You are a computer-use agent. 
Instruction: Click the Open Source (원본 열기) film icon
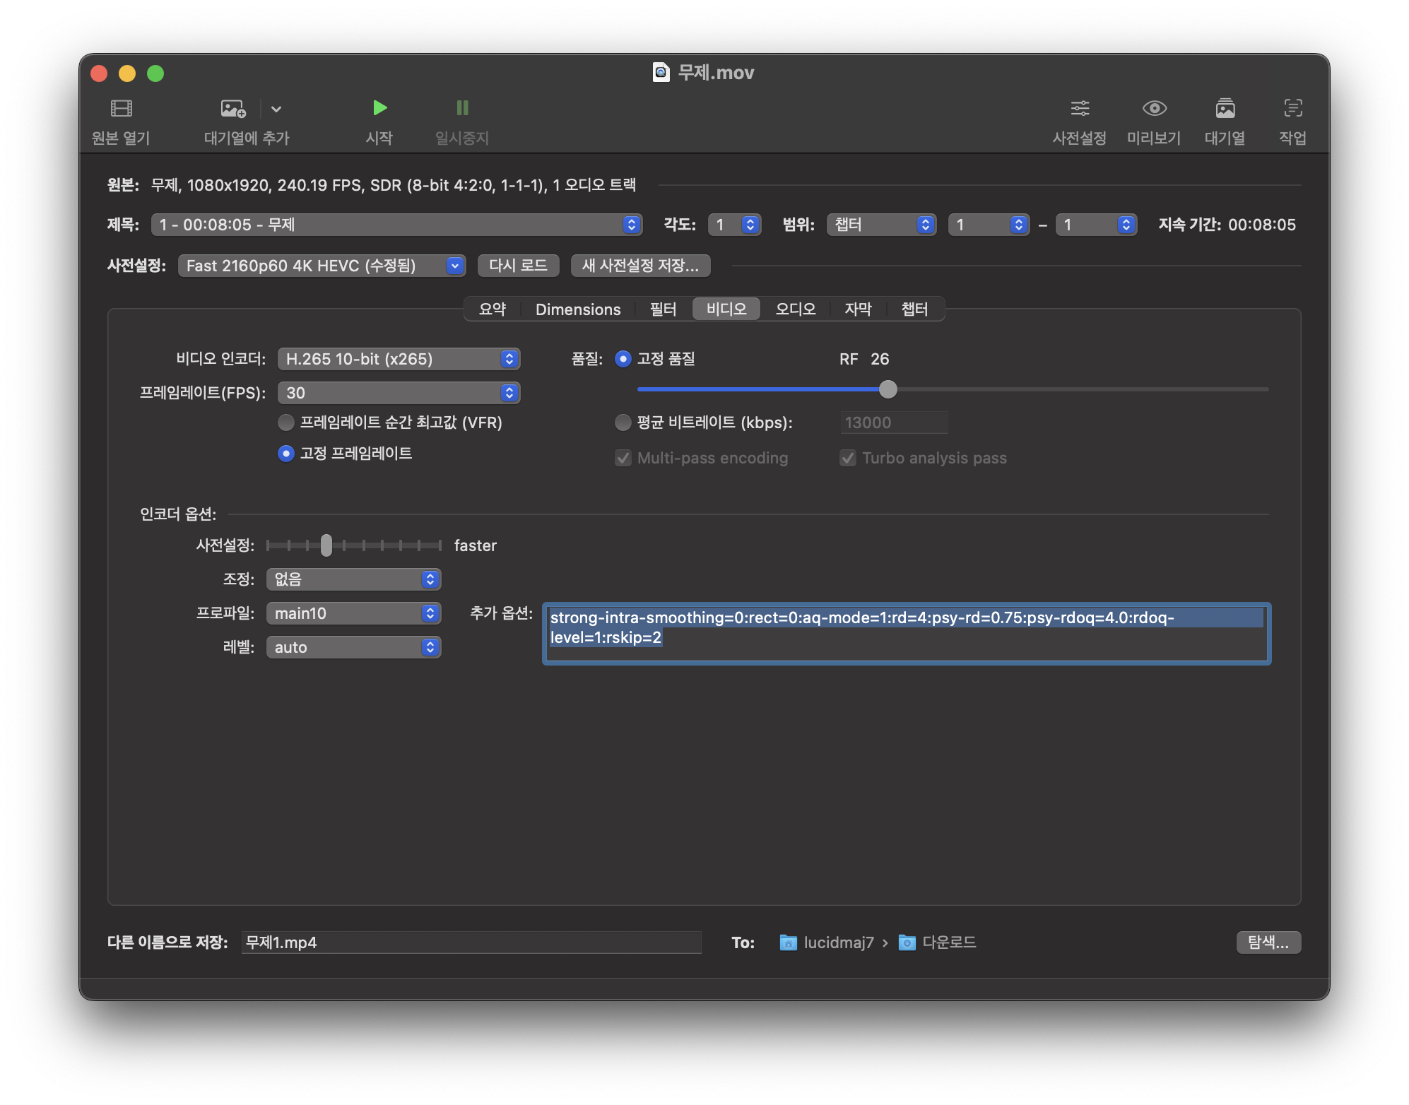coord(122,108)
